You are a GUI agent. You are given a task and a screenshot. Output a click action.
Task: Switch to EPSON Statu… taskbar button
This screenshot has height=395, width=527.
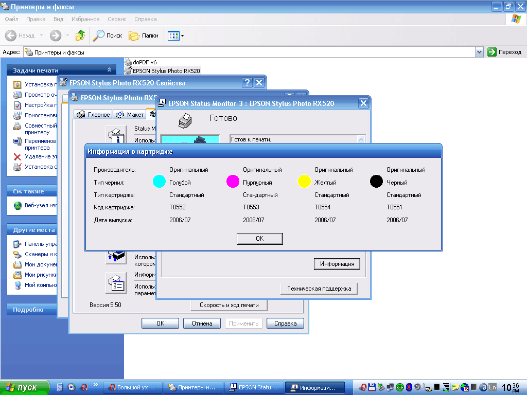(x=254, y=387)
